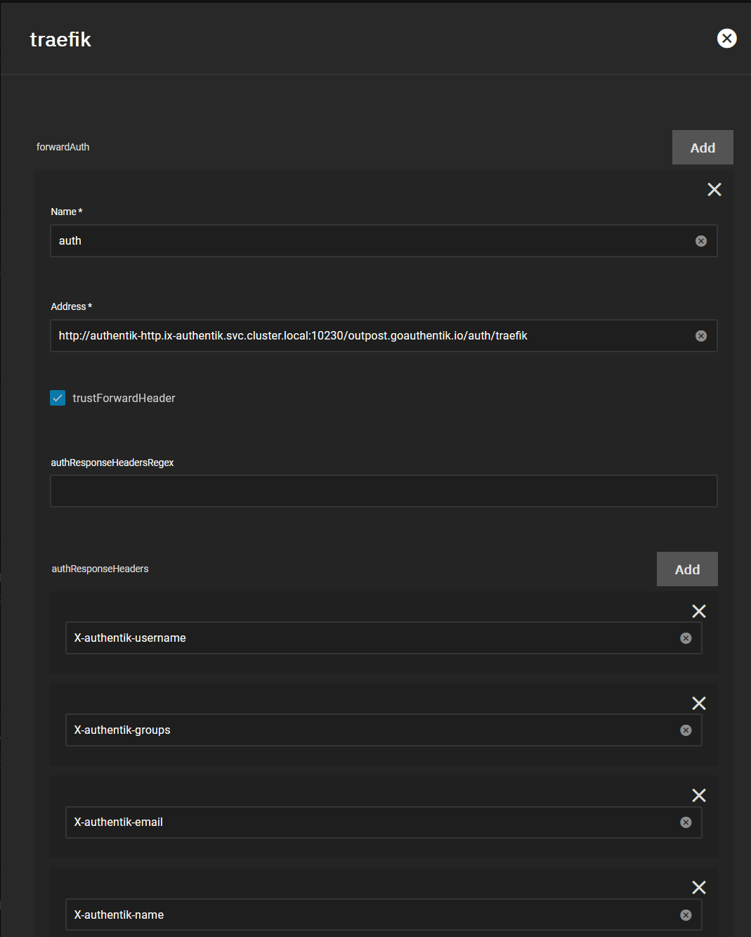Click the X-authentik-name input field
Image resolution: width=751 pixels, height=937 pixels.
click(384, 915)
